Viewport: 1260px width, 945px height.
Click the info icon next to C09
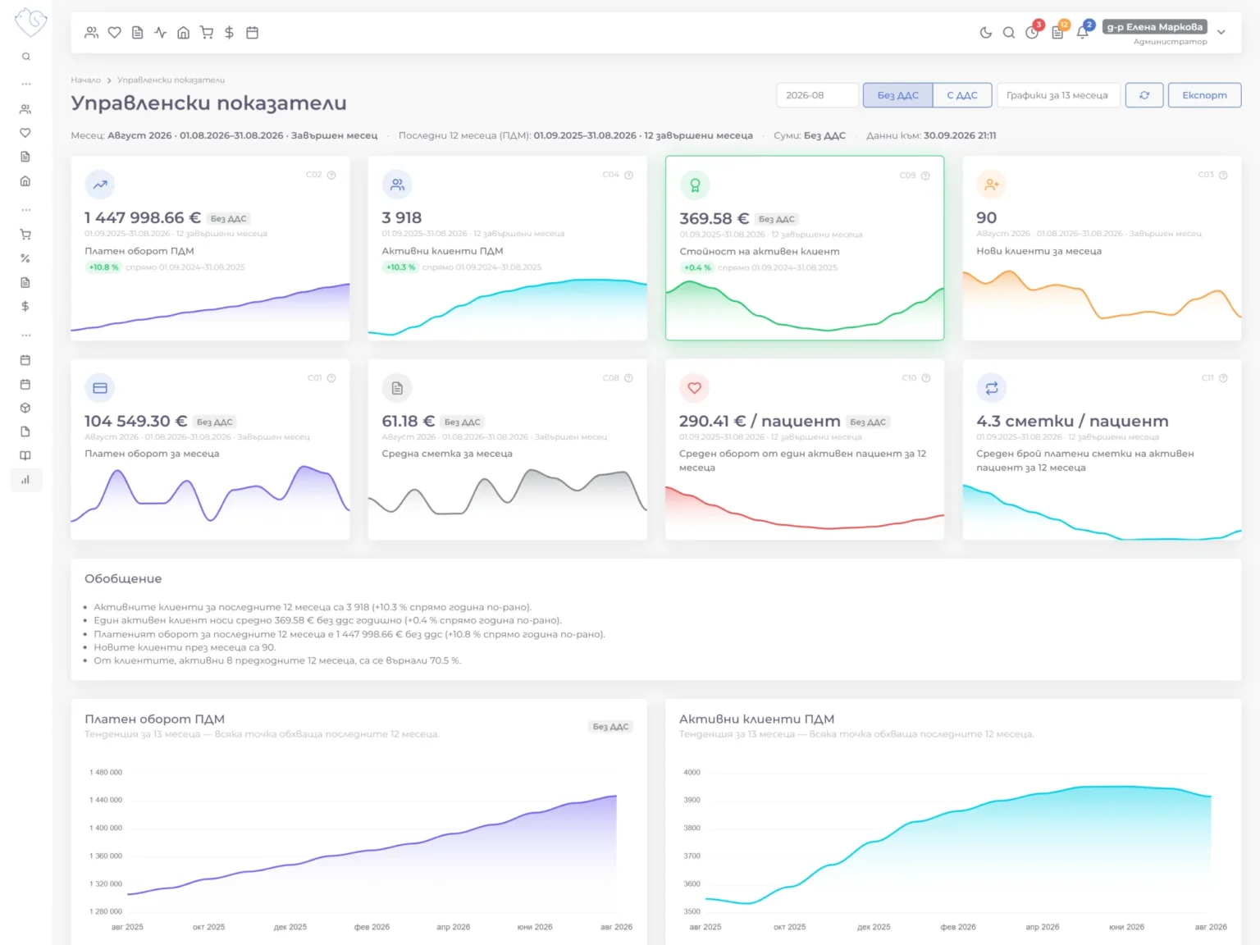click(x=925, y=176)
